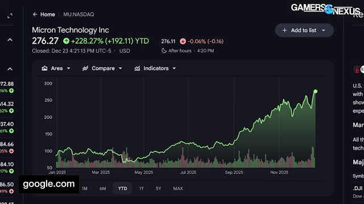Click the MU:NASDAQ ticker label

78,14
